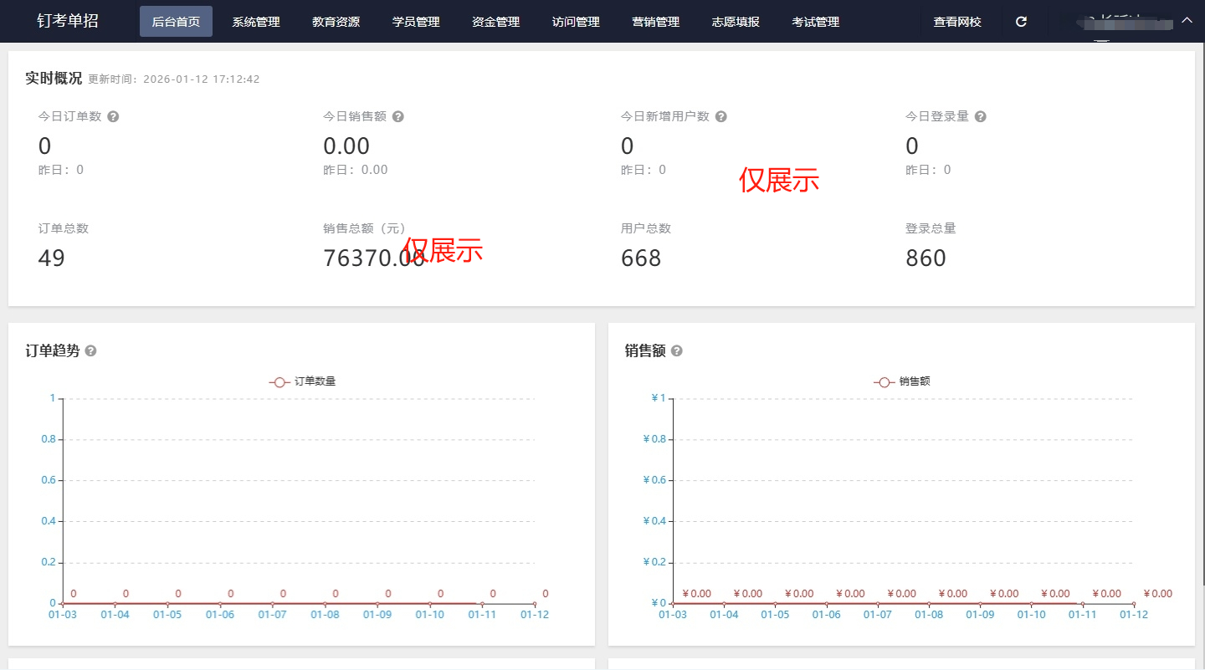Toggle 订单数量 legend series in chart
Viewport: 1205px width, 670px height.
pyautogui.click(x=303, y=381)
